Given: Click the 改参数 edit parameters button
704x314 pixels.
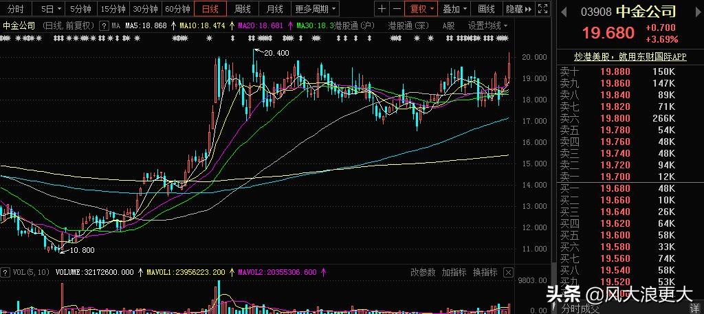Looking at the screenshot, I should tap(423, 272).
